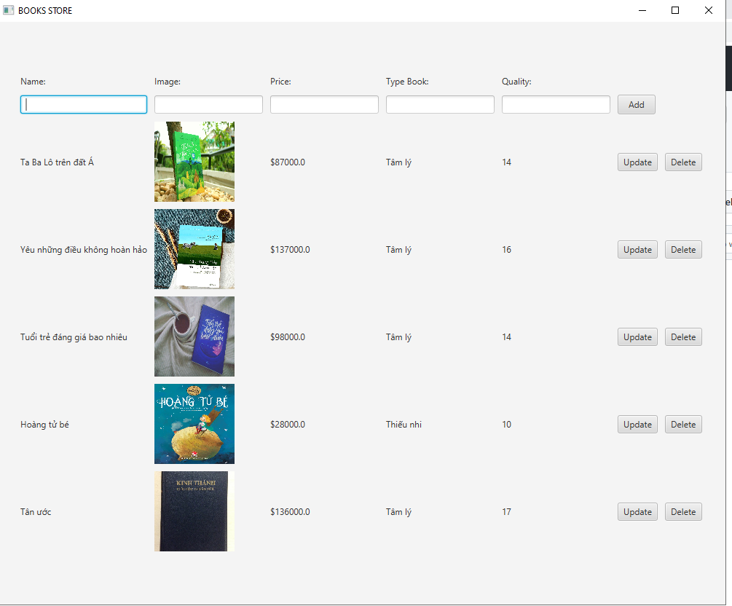Maximize the Books Store window
Screen dimensions: 732x606
pyautogui.click(x=675, y=10)
